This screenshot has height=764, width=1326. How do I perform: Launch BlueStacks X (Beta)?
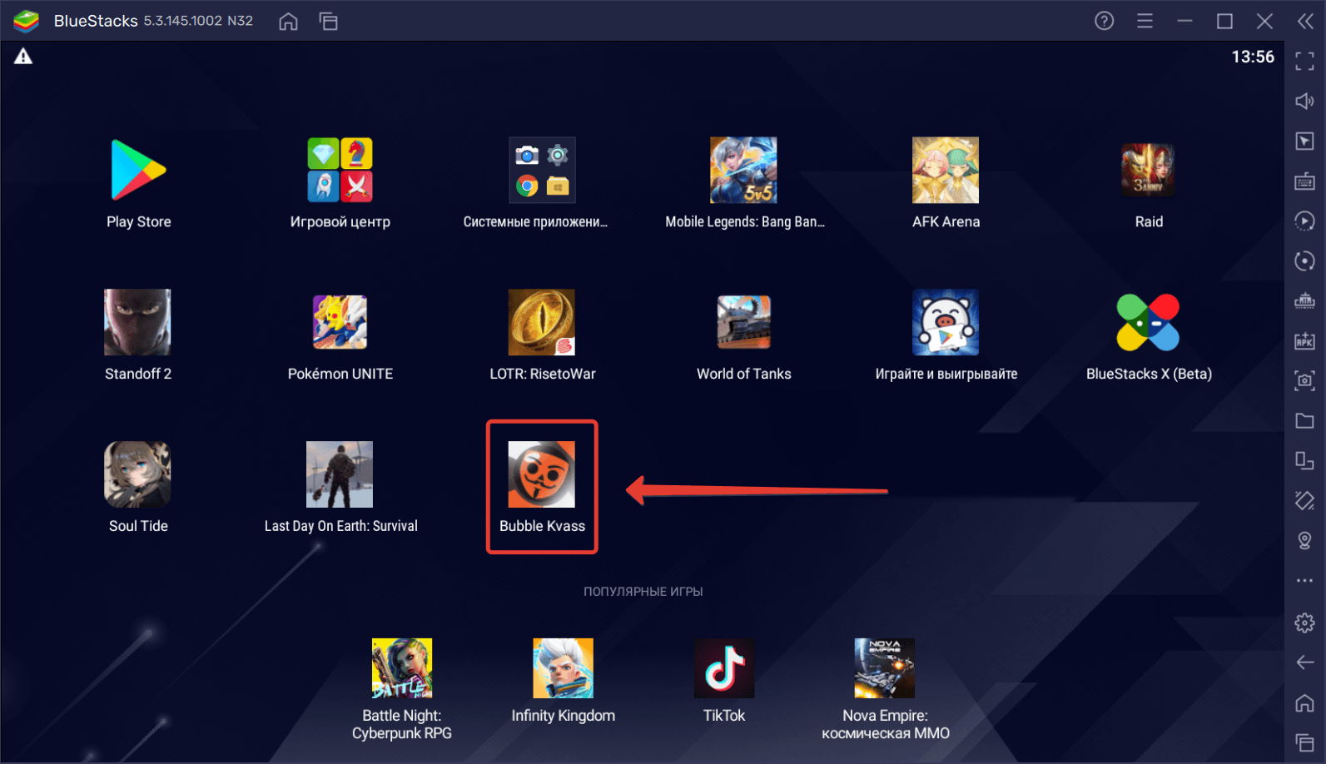click(1148, 323)
